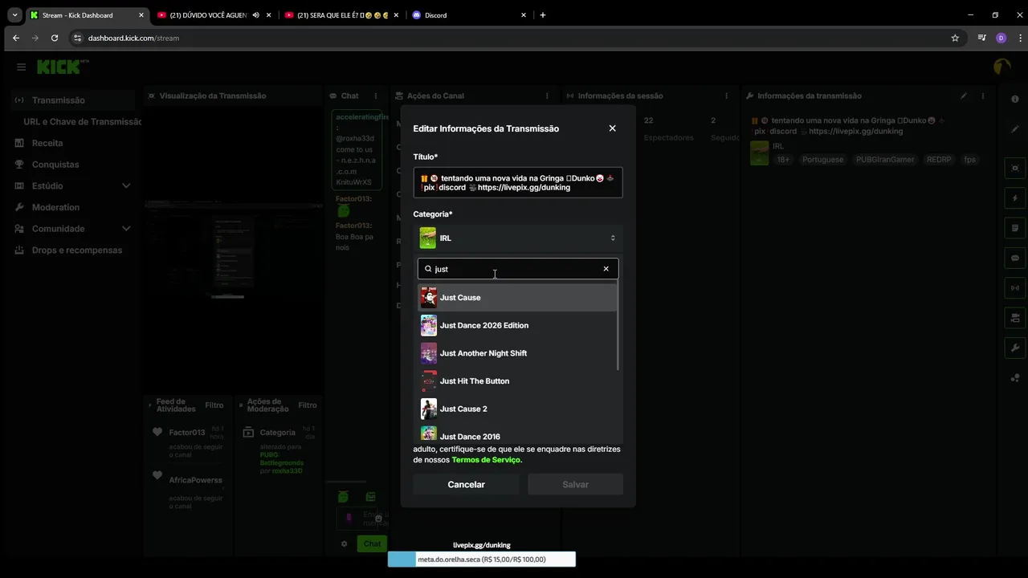The image size is (1028, 578).
Task: Select the Just Cause game thumbnail
Action: click(x=429, y=298)
